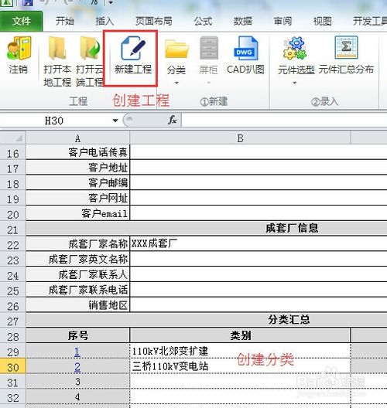This screenshot has height=408, width=387.
Task: Open the 文件 tab
Action: coord(22,21)
